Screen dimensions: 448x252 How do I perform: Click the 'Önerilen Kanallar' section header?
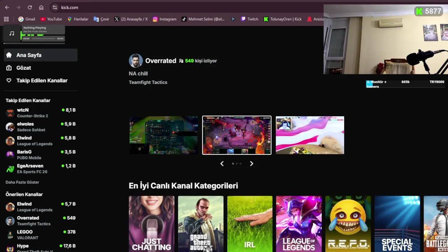(x=24, y=194)
